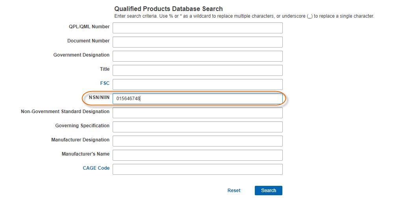Image resolution: width=395 pixels, height=198 pixels.
Task: Click the QPL/QML Number label
Action: tap(89, 27)
